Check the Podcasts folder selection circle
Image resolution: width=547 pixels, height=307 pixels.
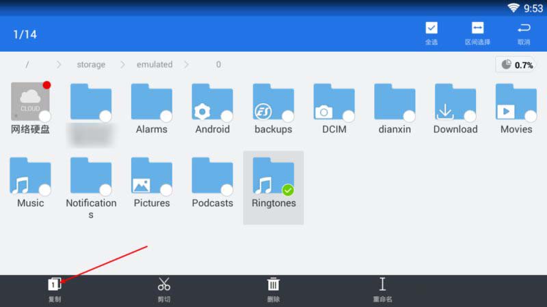click(227, 190)
